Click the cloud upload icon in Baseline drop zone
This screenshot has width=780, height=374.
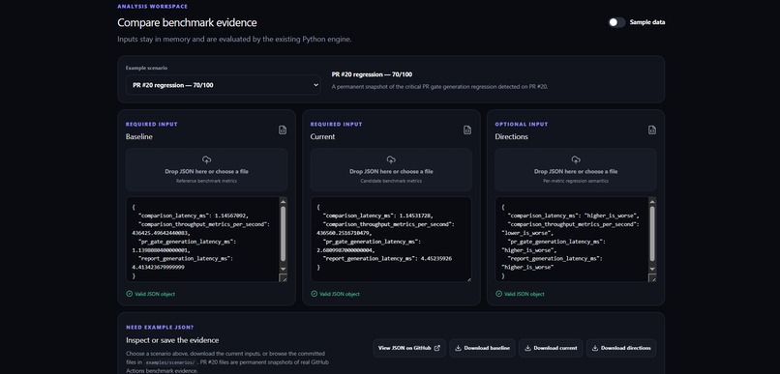pyautogui.click(x=206, y=159)
